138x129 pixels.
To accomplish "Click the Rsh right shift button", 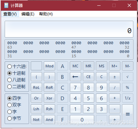I will tap(49, 109).
